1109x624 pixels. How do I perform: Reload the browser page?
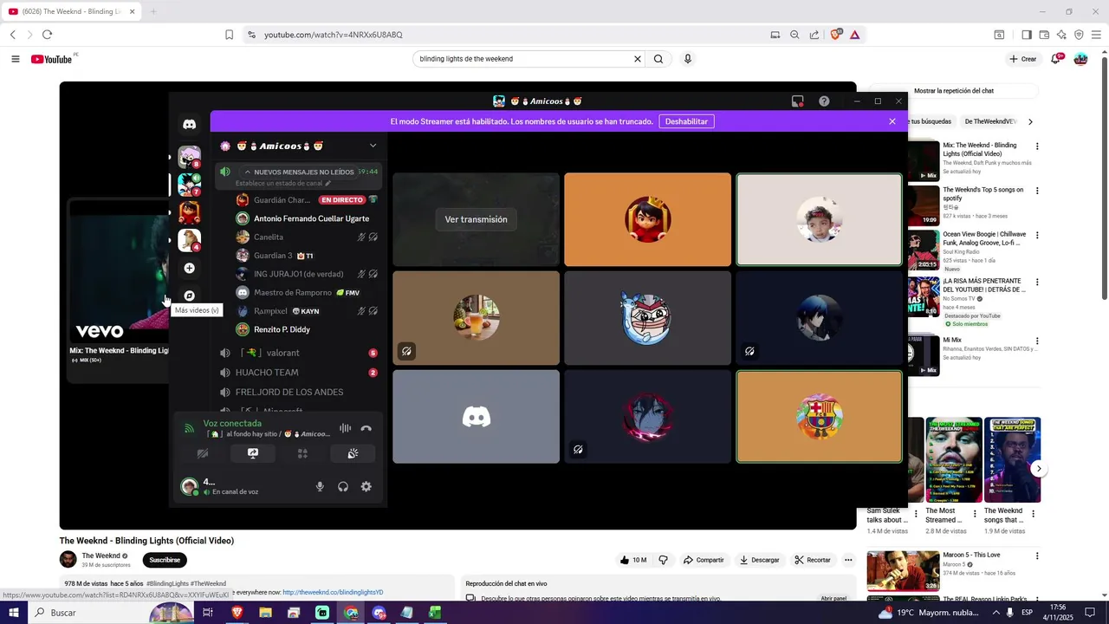(47, 35)
